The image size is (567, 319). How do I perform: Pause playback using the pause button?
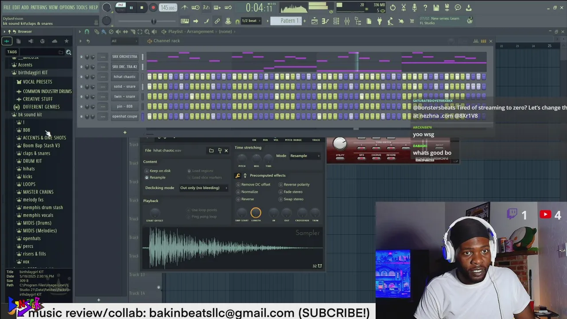pos(131,8)
